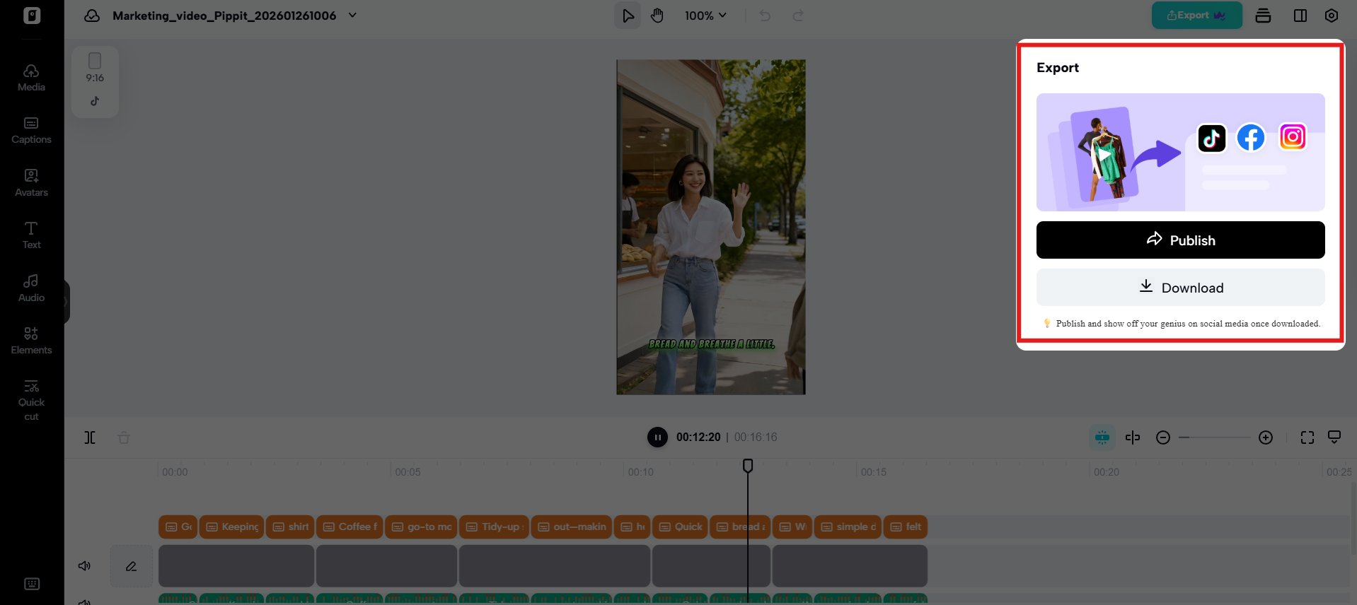This screenshot has height=605, width=1357.
Task: Select the "Keeping" caption clip
Action: tap(231, 527)
